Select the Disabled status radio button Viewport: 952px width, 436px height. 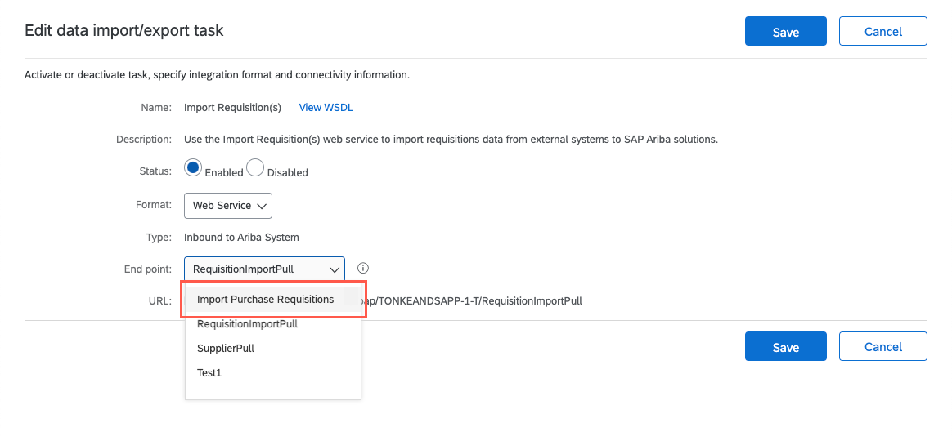pyautogui.click(x=255, y=168)
